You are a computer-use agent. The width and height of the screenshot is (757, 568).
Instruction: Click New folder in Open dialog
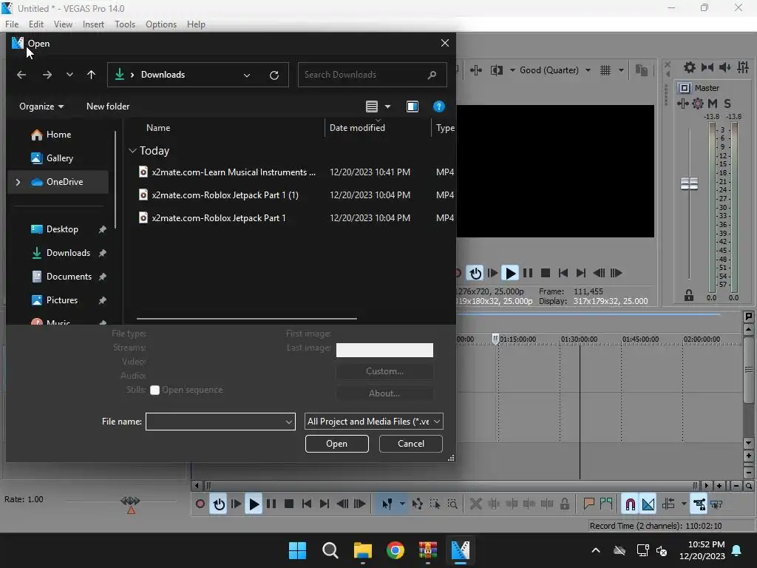point(108,106)
